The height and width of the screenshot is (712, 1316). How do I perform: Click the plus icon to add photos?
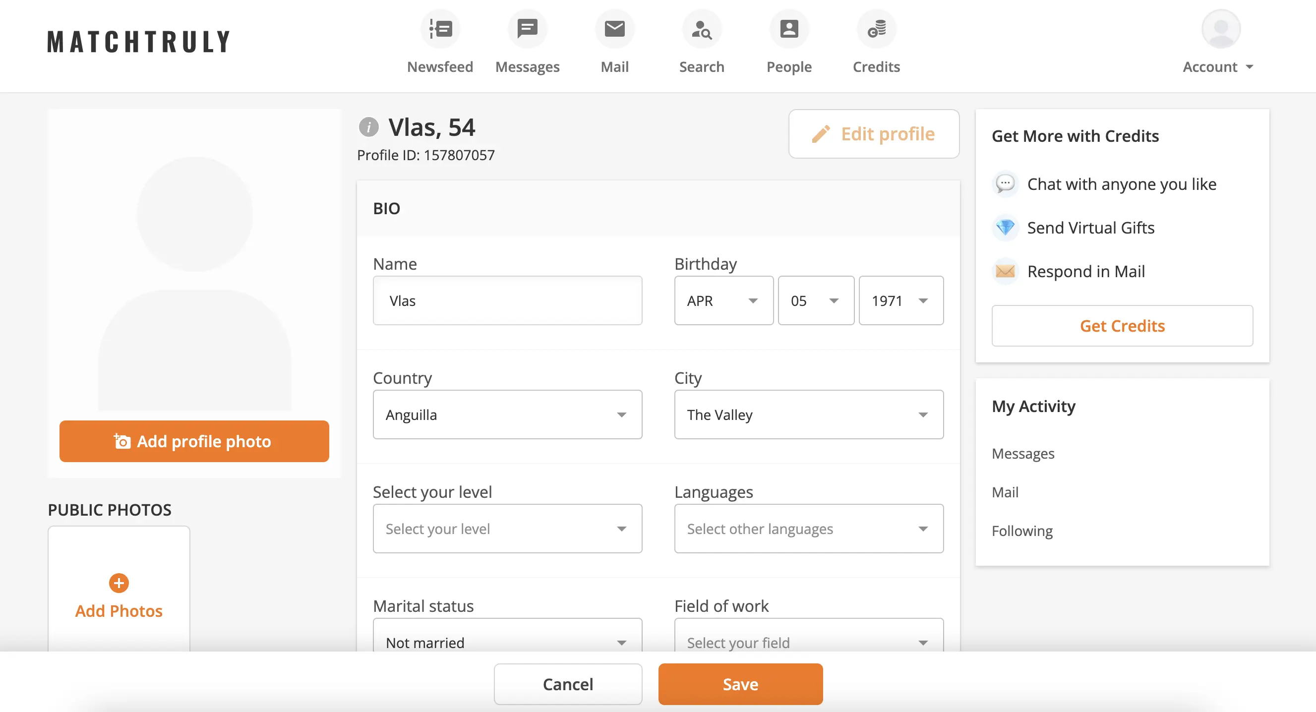point(119,583)
